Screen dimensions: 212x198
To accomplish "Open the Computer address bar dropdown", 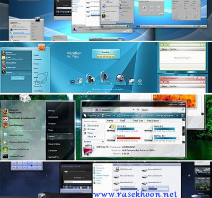I will (x=134, y=110).
